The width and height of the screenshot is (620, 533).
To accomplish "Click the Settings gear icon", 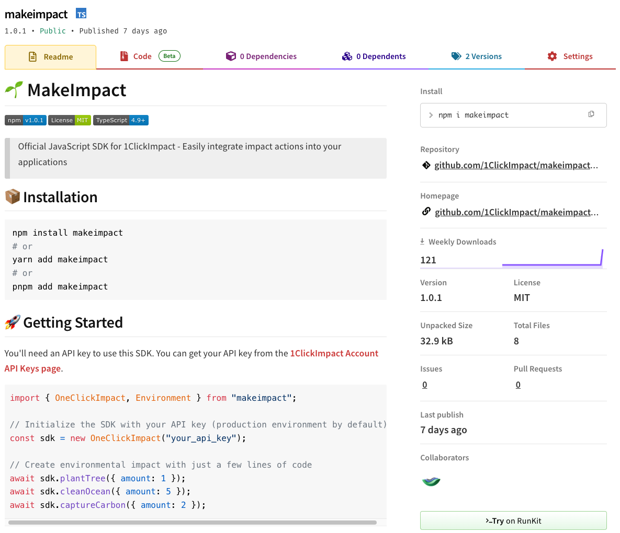I will [553, 56].
